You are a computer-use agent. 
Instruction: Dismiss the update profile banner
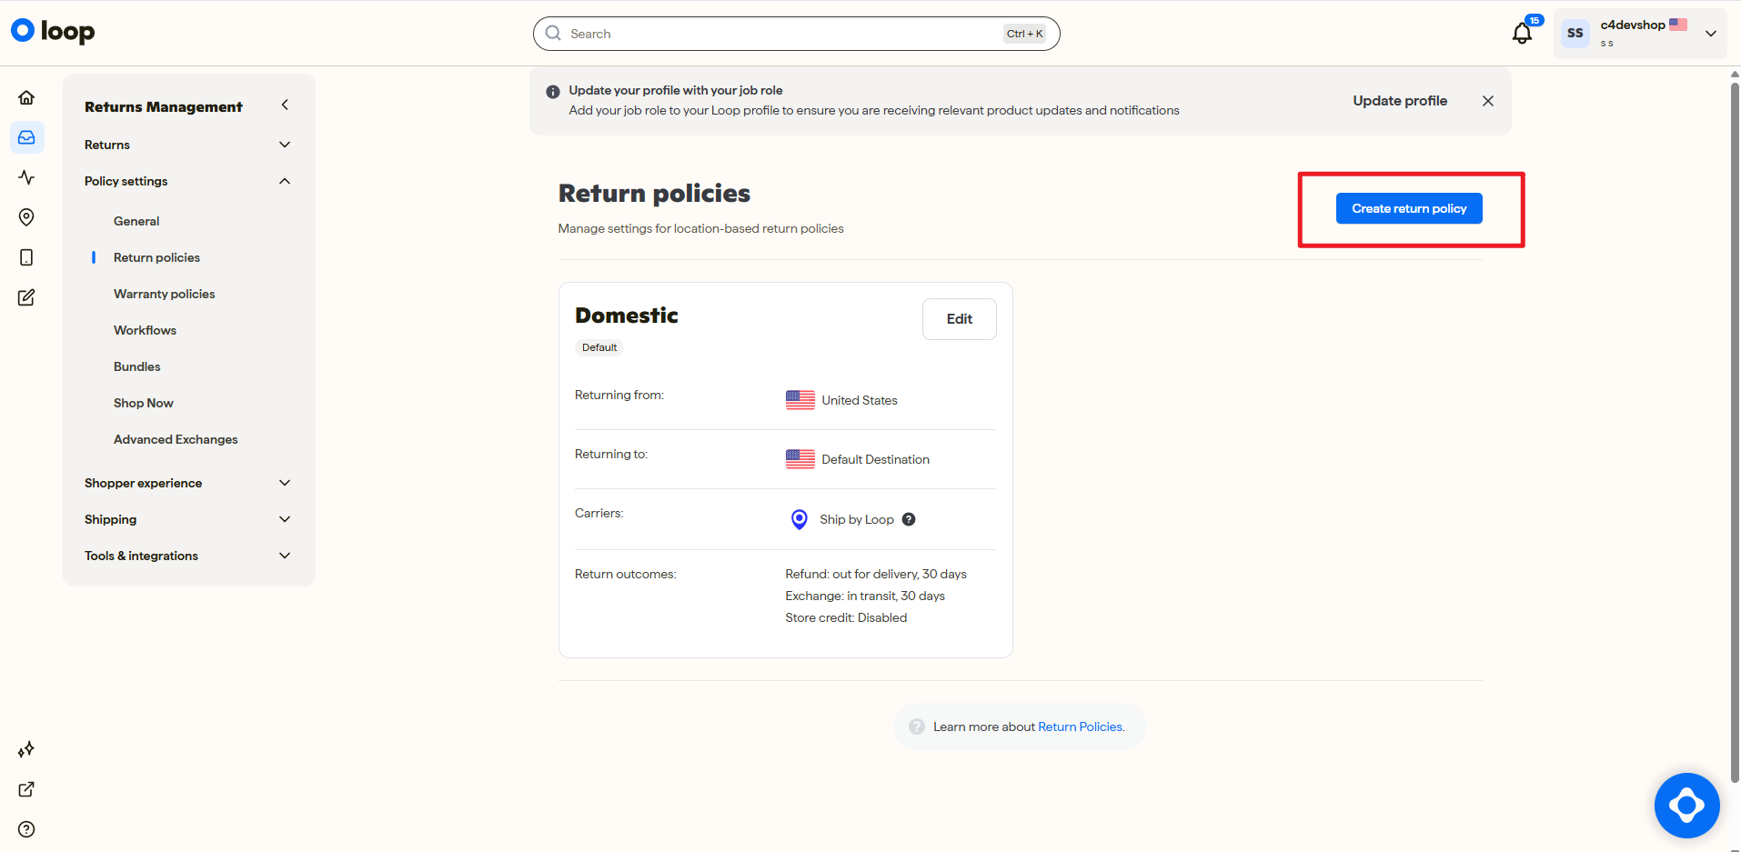pos(1488,101)
